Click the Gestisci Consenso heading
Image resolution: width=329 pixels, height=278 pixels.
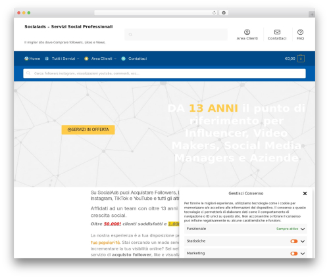tap(246, 193)
